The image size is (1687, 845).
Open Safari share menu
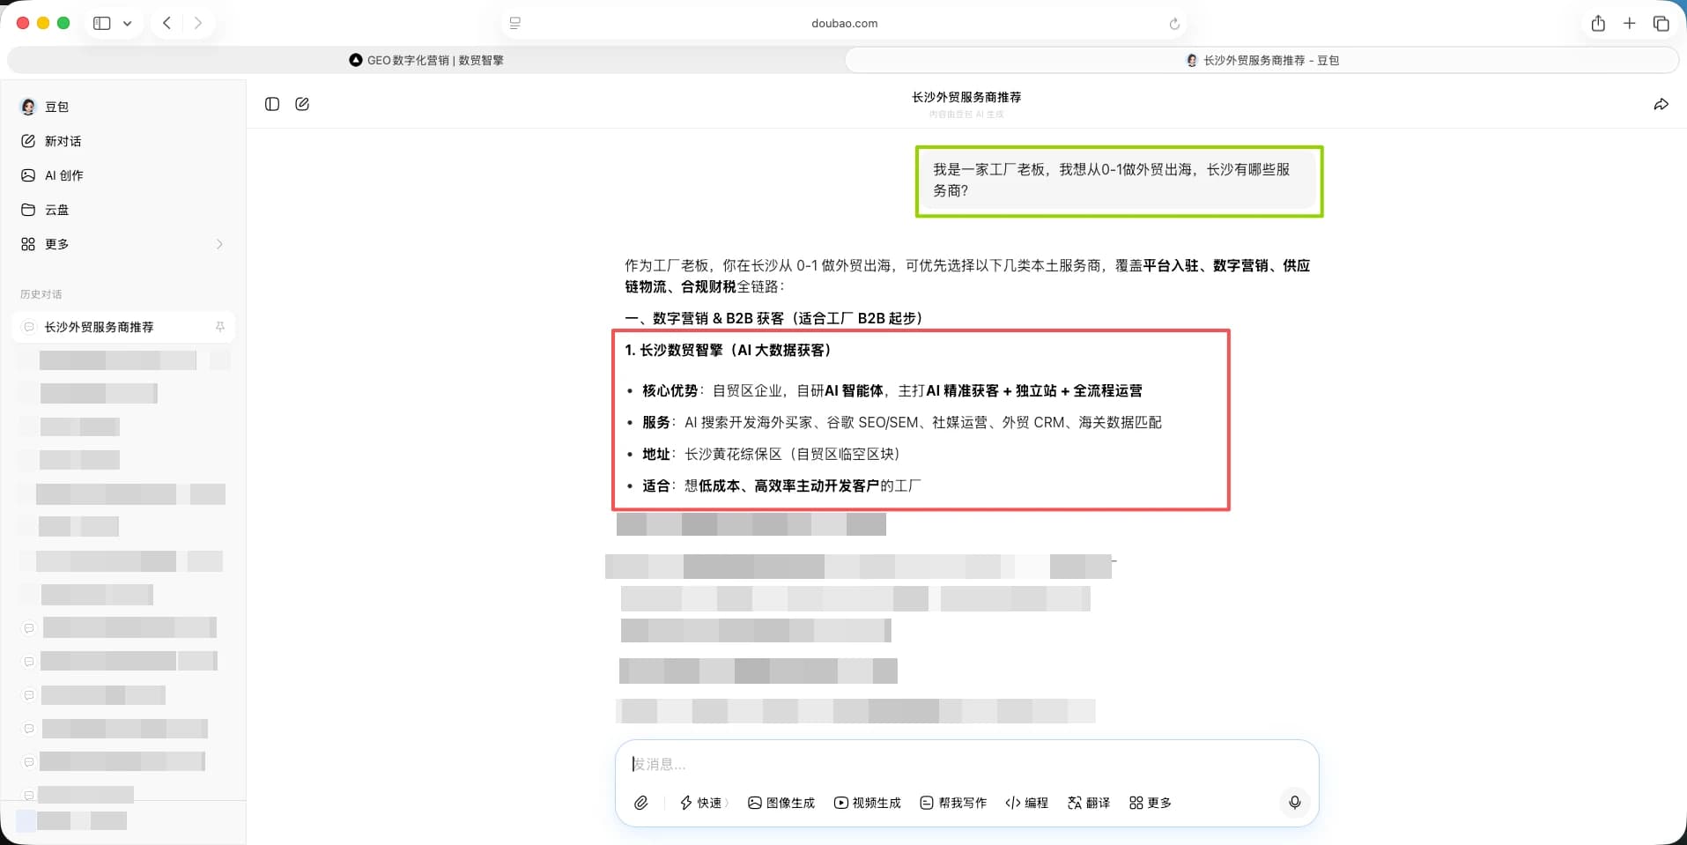click(x=1598, y=23)
